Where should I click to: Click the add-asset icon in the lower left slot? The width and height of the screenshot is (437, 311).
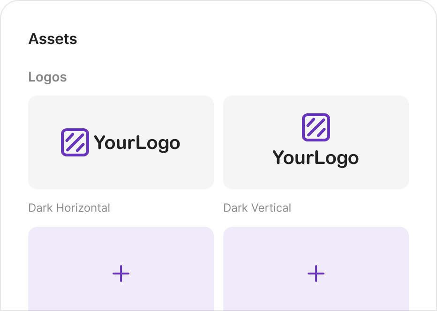pyautogui.click(x=121, y=274)
